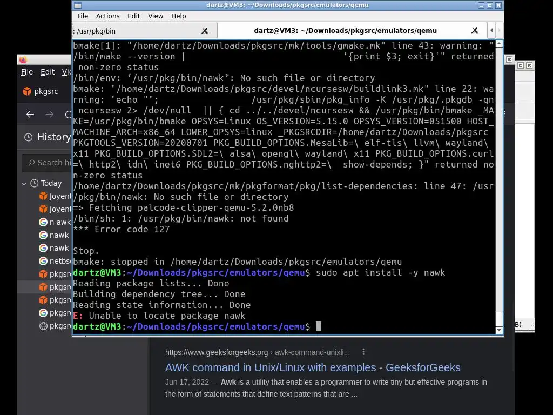553x415 pixels.
Task: Click Firefox back arrow button
Action: point(30,115)
